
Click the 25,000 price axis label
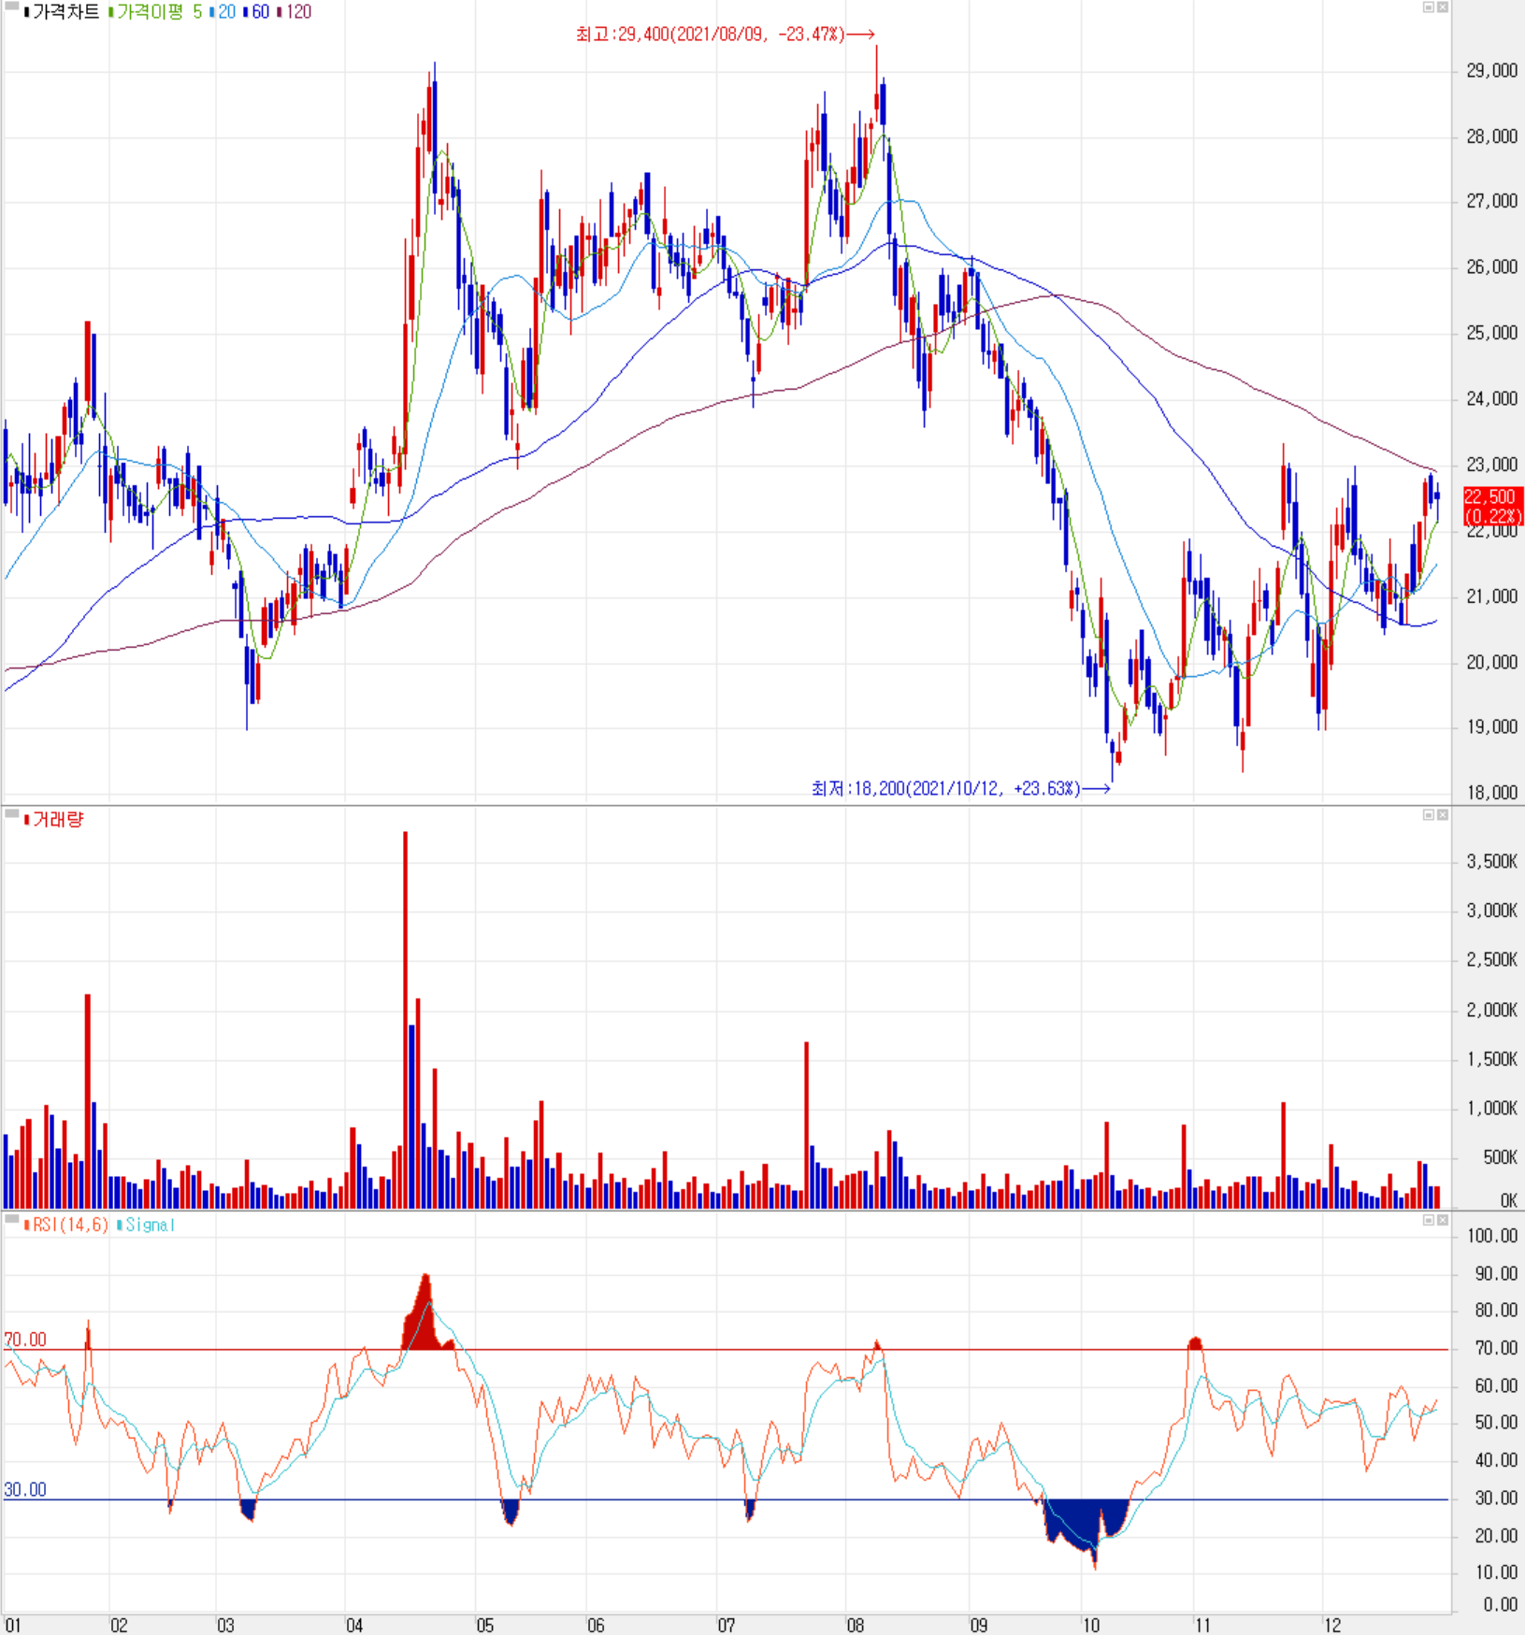[x=1492, y=334]
